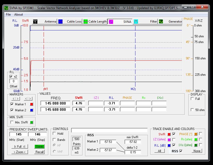Move Marker 2 right with arrow
The image size is (213, 165).
coord(30,99)
